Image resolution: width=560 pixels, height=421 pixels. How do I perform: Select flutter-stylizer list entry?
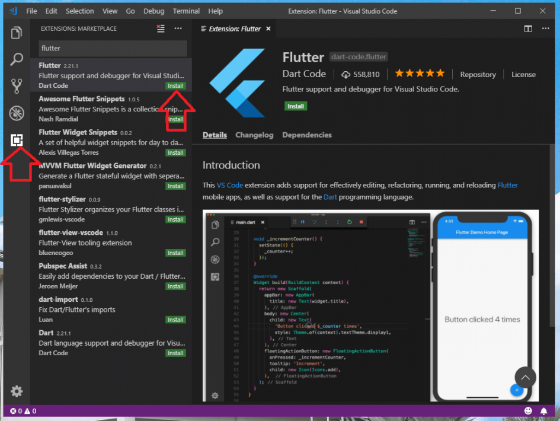111,209
